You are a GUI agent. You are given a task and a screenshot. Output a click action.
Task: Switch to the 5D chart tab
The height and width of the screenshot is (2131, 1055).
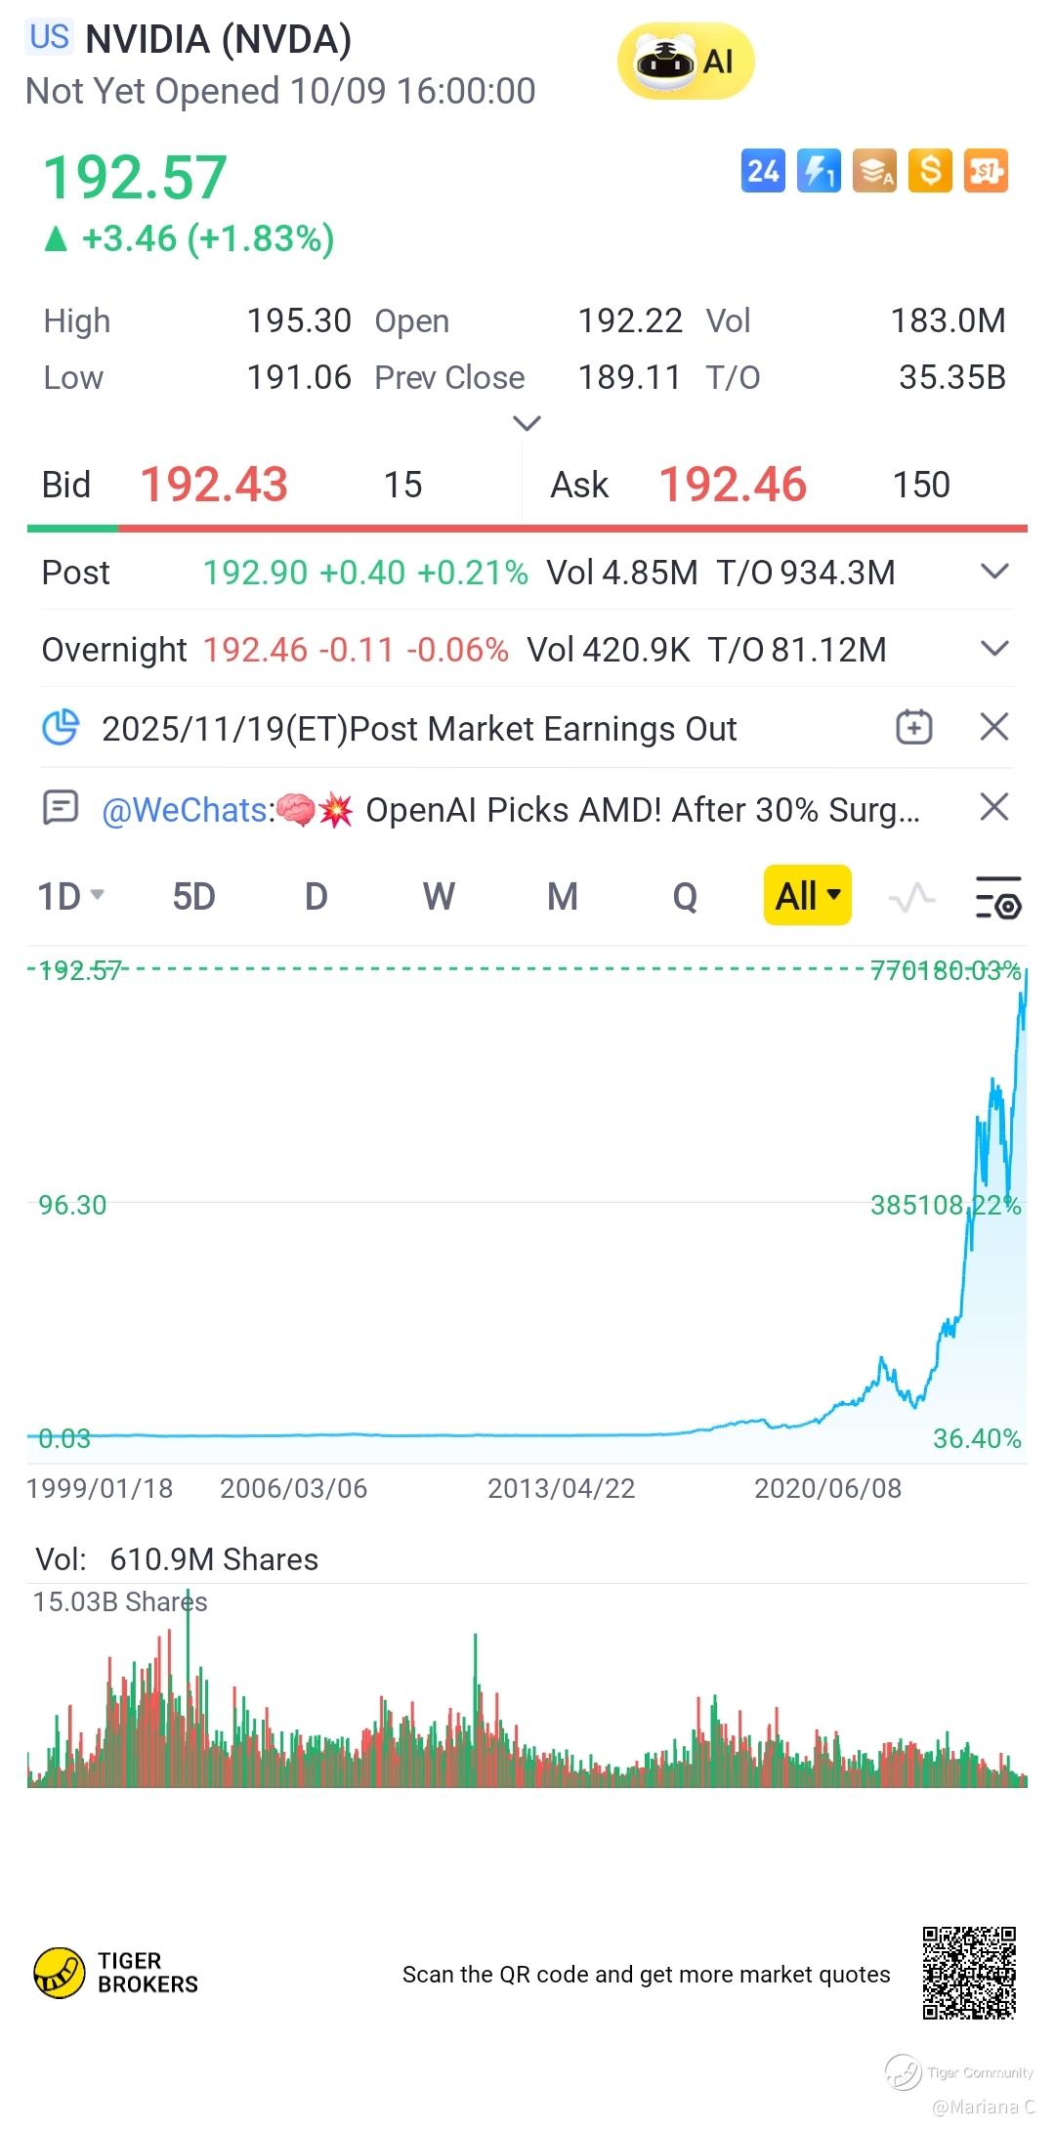(193, 896)
